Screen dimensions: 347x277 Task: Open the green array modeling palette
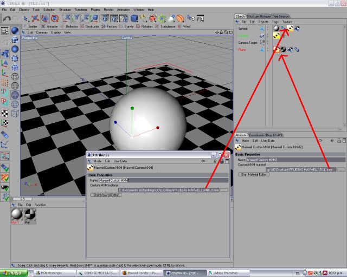[x=162, y=18]
